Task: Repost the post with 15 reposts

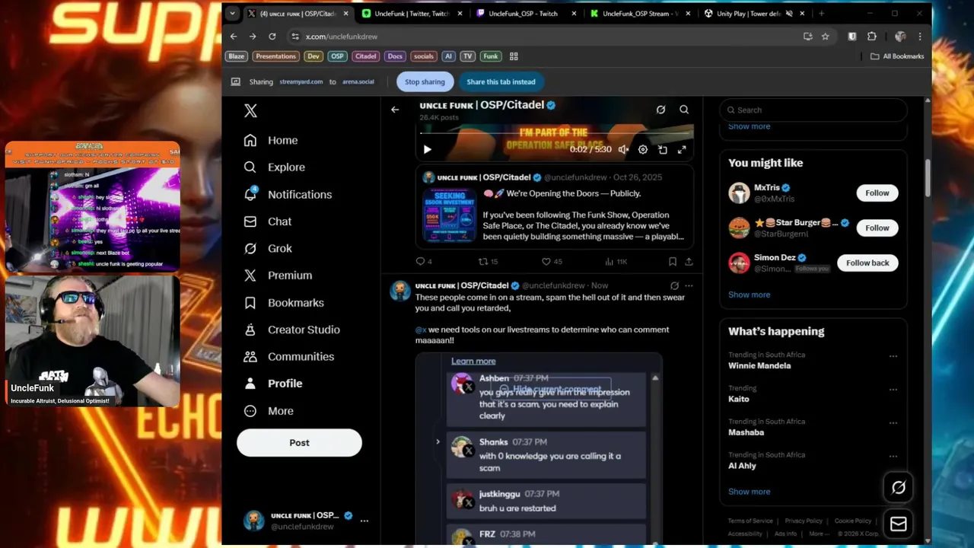Action: point(488,262)
